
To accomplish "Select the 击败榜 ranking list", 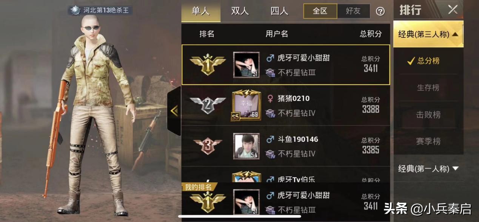I will 428,115.
